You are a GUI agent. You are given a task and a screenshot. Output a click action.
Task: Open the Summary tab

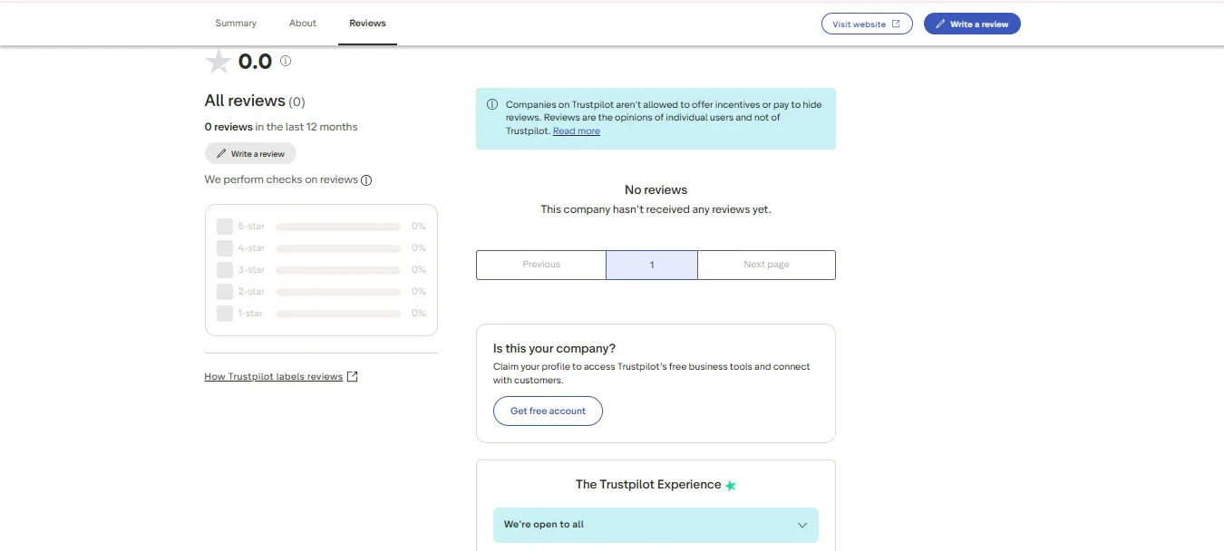tap(236, 24)
